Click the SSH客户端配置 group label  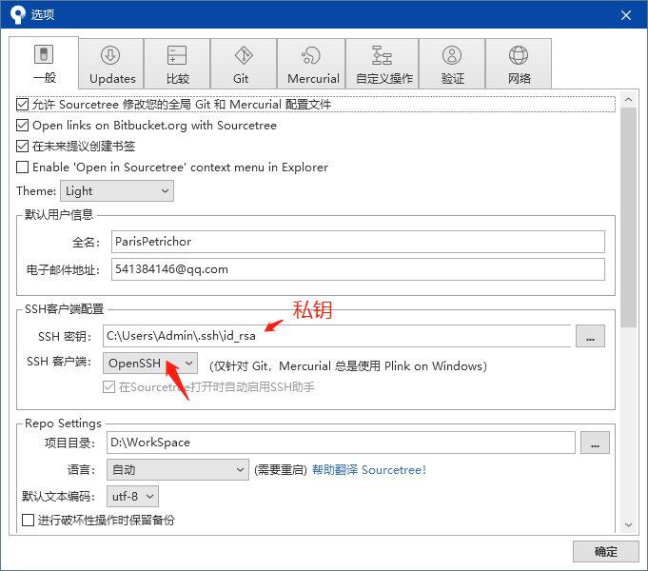click(64, 309)
